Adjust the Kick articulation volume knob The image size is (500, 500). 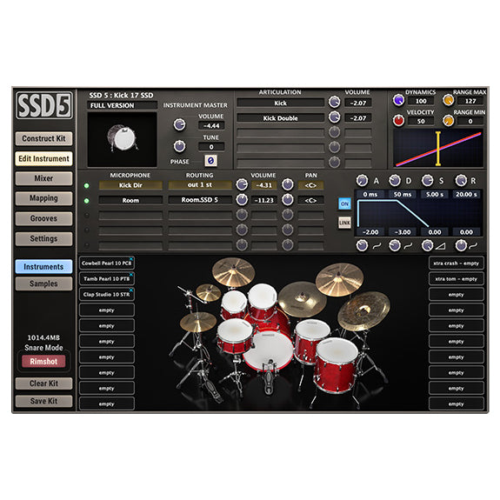pyautogui.click(x=334, y=102)
